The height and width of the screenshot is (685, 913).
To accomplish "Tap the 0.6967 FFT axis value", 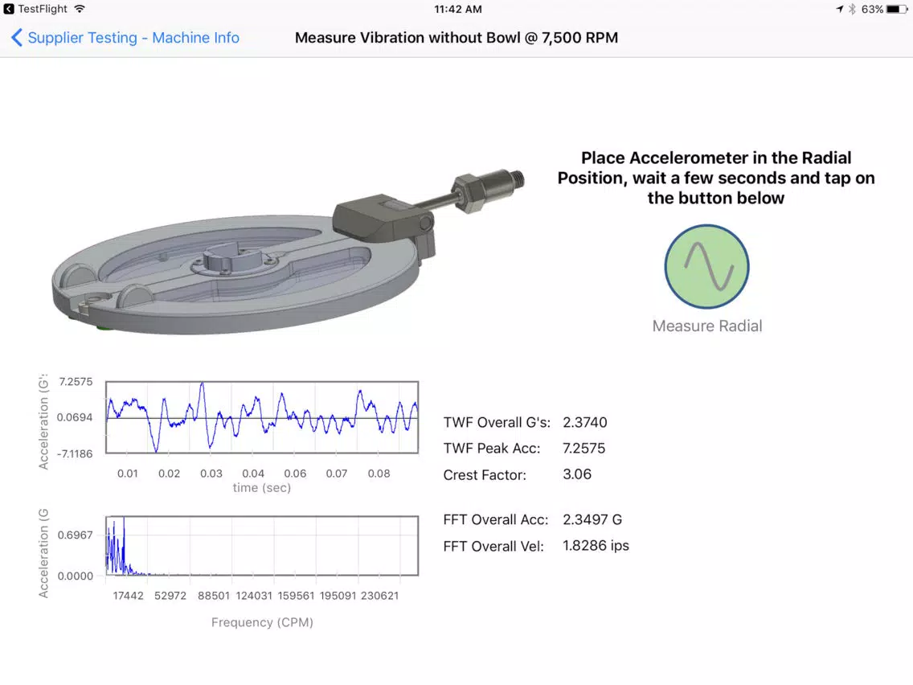I will (75, 535).
